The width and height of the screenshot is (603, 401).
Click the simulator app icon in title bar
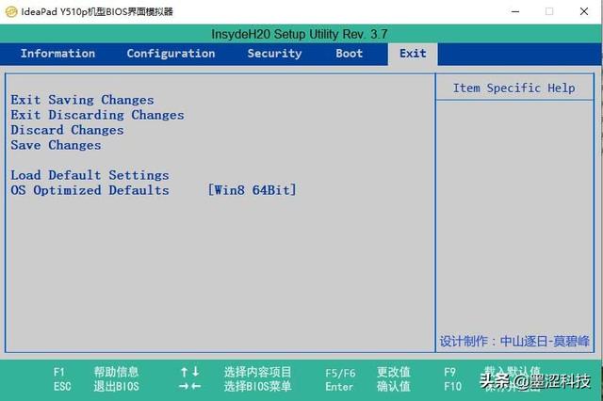(10, 11)
